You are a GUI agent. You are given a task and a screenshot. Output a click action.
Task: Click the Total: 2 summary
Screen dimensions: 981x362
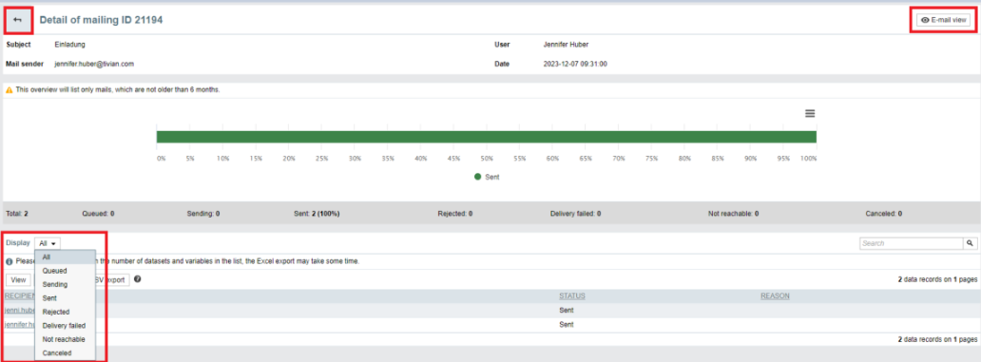pyautogui.click(x=17, y=213)
